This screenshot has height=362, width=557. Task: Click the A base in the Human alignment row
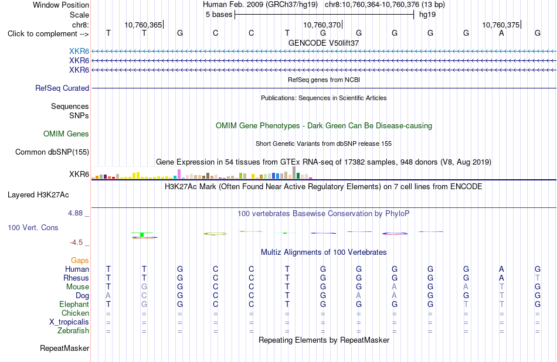(501, 269)
